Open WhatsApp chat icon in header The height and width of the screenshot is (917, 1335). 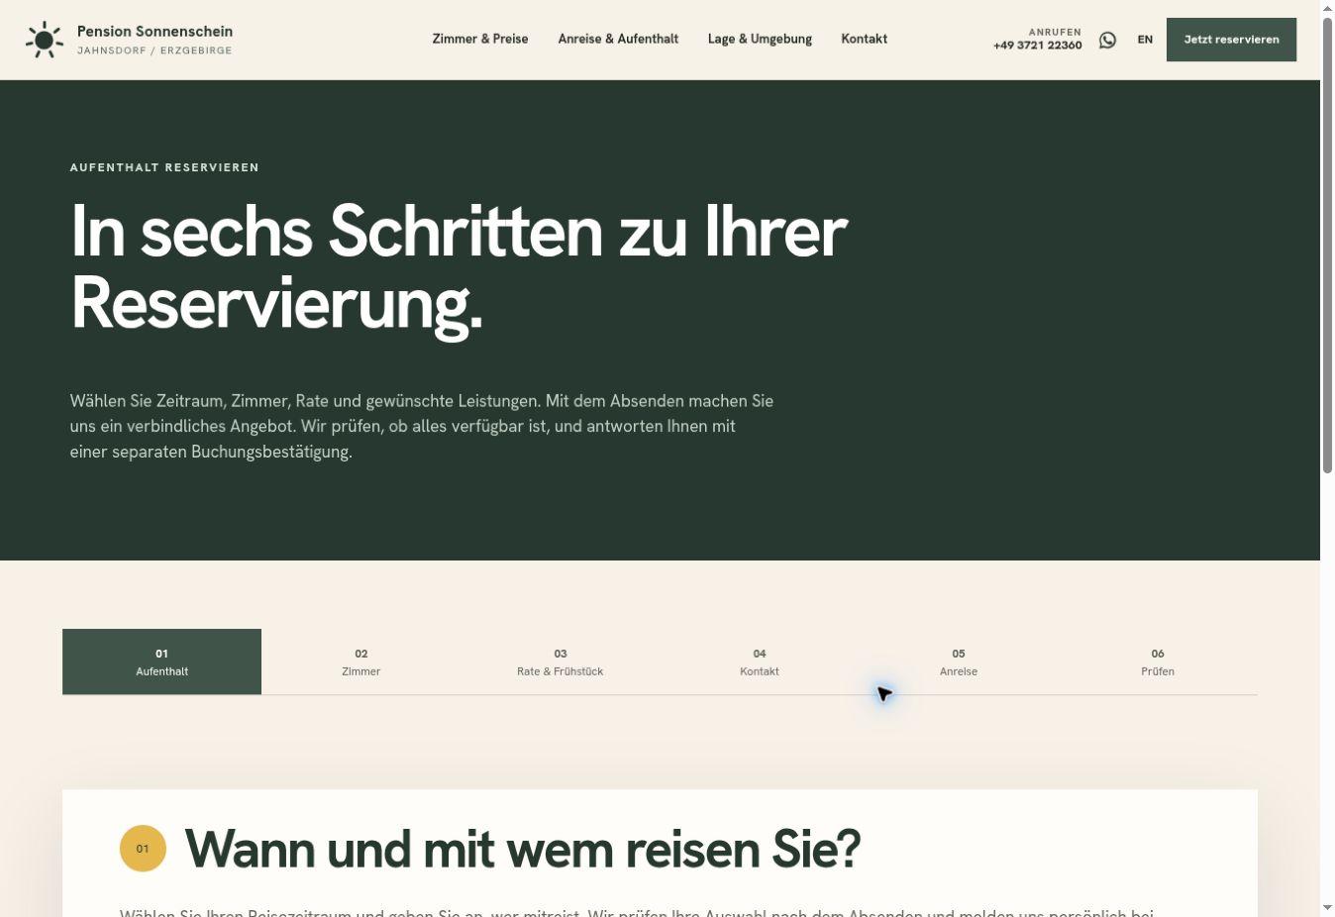click(1107, 40)
